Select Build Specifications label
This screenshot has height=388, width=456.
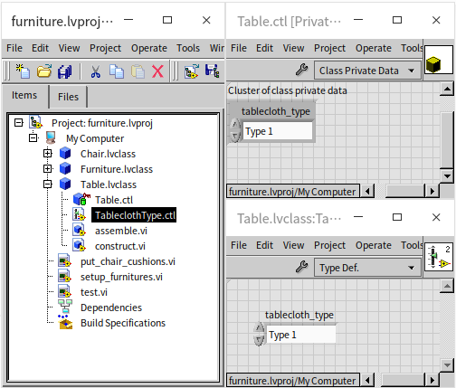[x=123, y=323]
